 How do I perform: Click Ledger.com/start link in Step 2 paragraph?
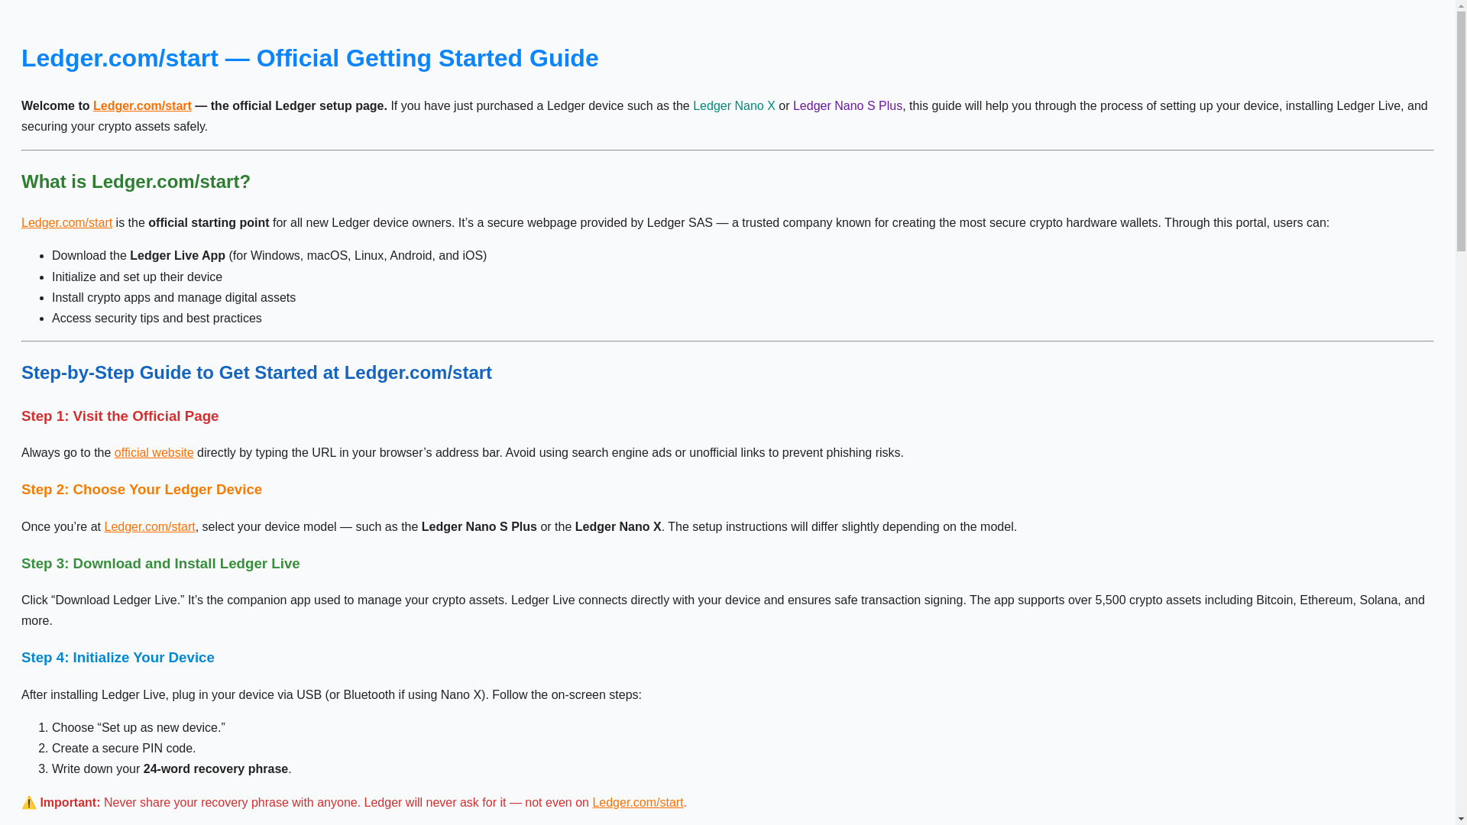(150, 527)
